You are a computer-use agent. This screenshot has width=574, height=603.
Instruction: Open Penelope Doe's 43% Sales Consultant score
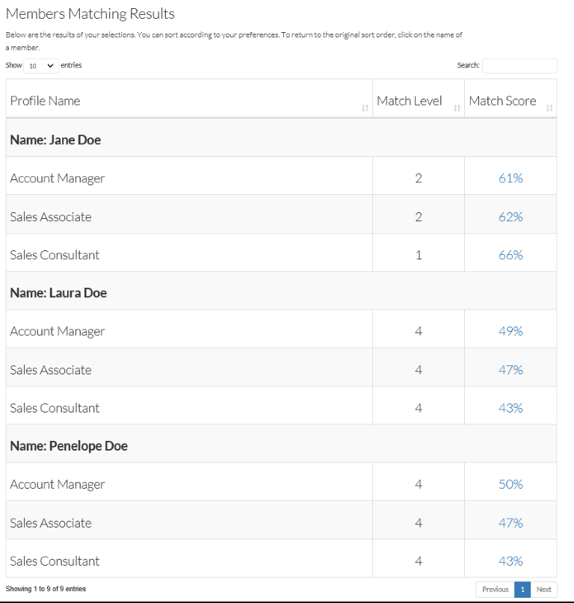point(510,561)
